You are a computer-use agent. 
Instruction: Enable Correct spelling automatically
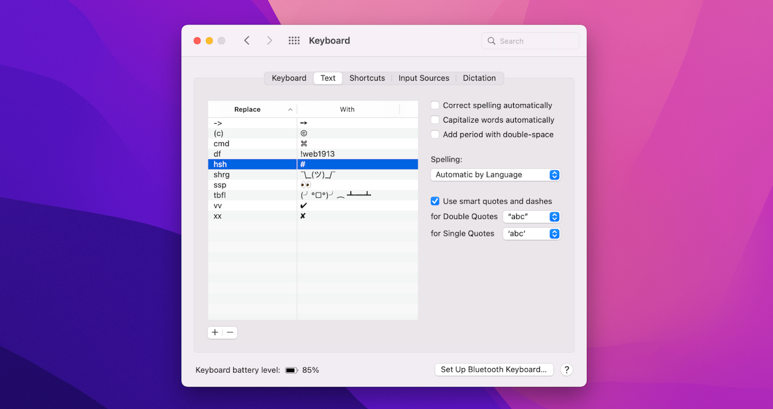tap(435, 105)
